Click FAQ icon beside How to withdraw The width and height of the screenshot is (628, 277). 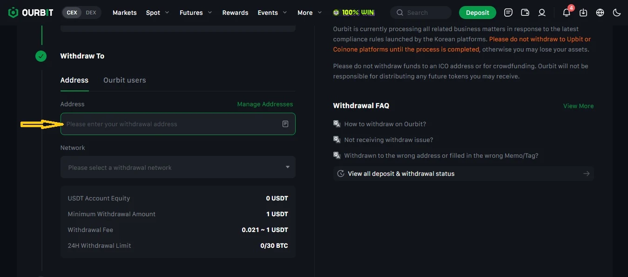(x=337, y=124)
